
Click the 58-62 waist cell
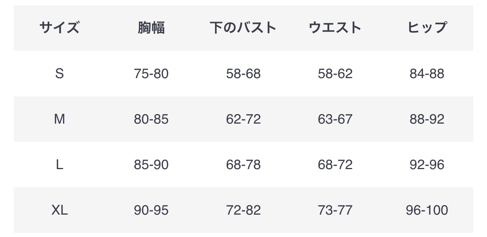[x=335, y=74]
